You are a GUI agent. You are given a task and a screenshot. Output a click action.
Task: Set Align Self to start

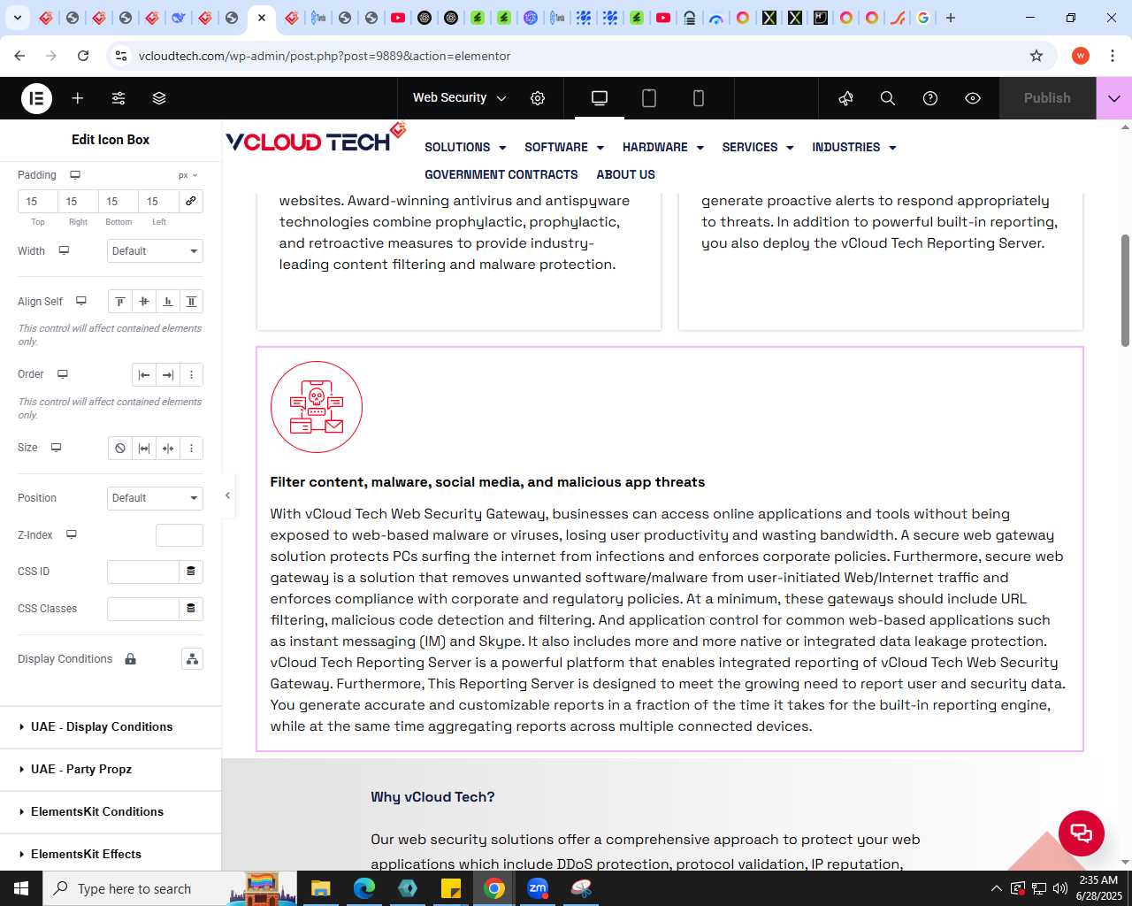(x=120, y=302)
